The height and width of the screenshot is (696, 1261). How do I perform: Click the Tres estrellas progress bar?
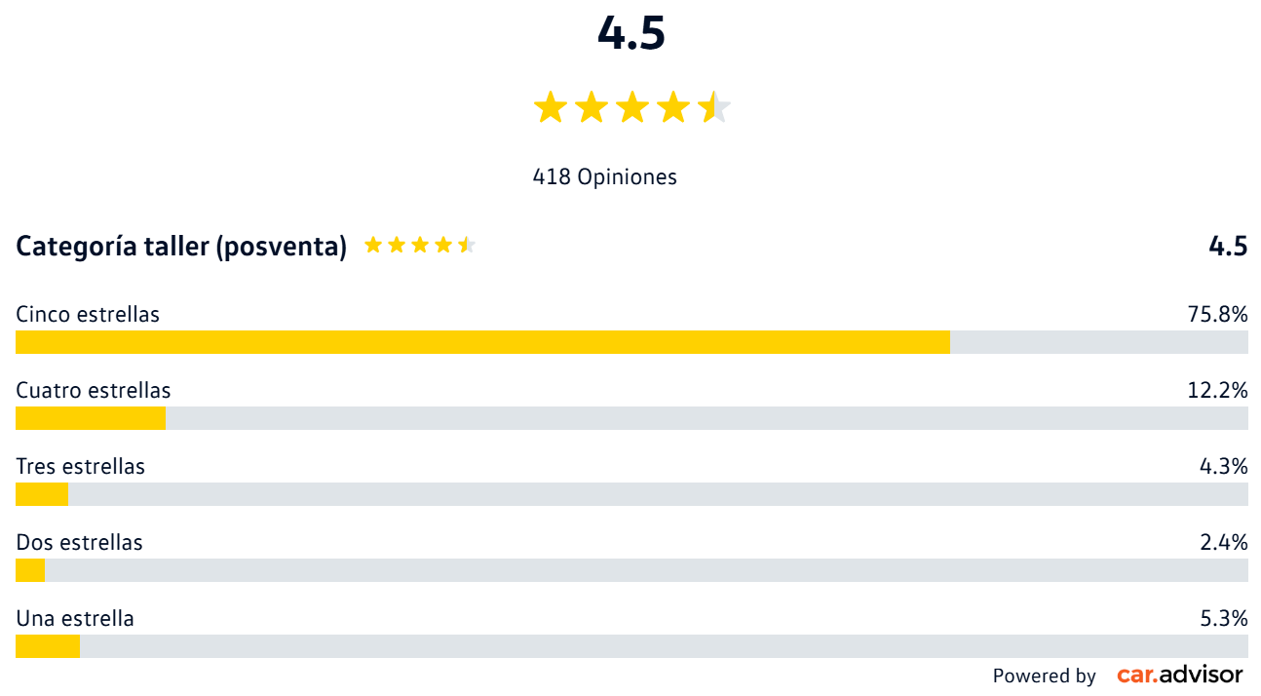pos(631,494)
